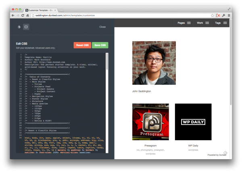The image size is (242, 173).
Task: Click the John Saddington name text
Action: (142, 91)
